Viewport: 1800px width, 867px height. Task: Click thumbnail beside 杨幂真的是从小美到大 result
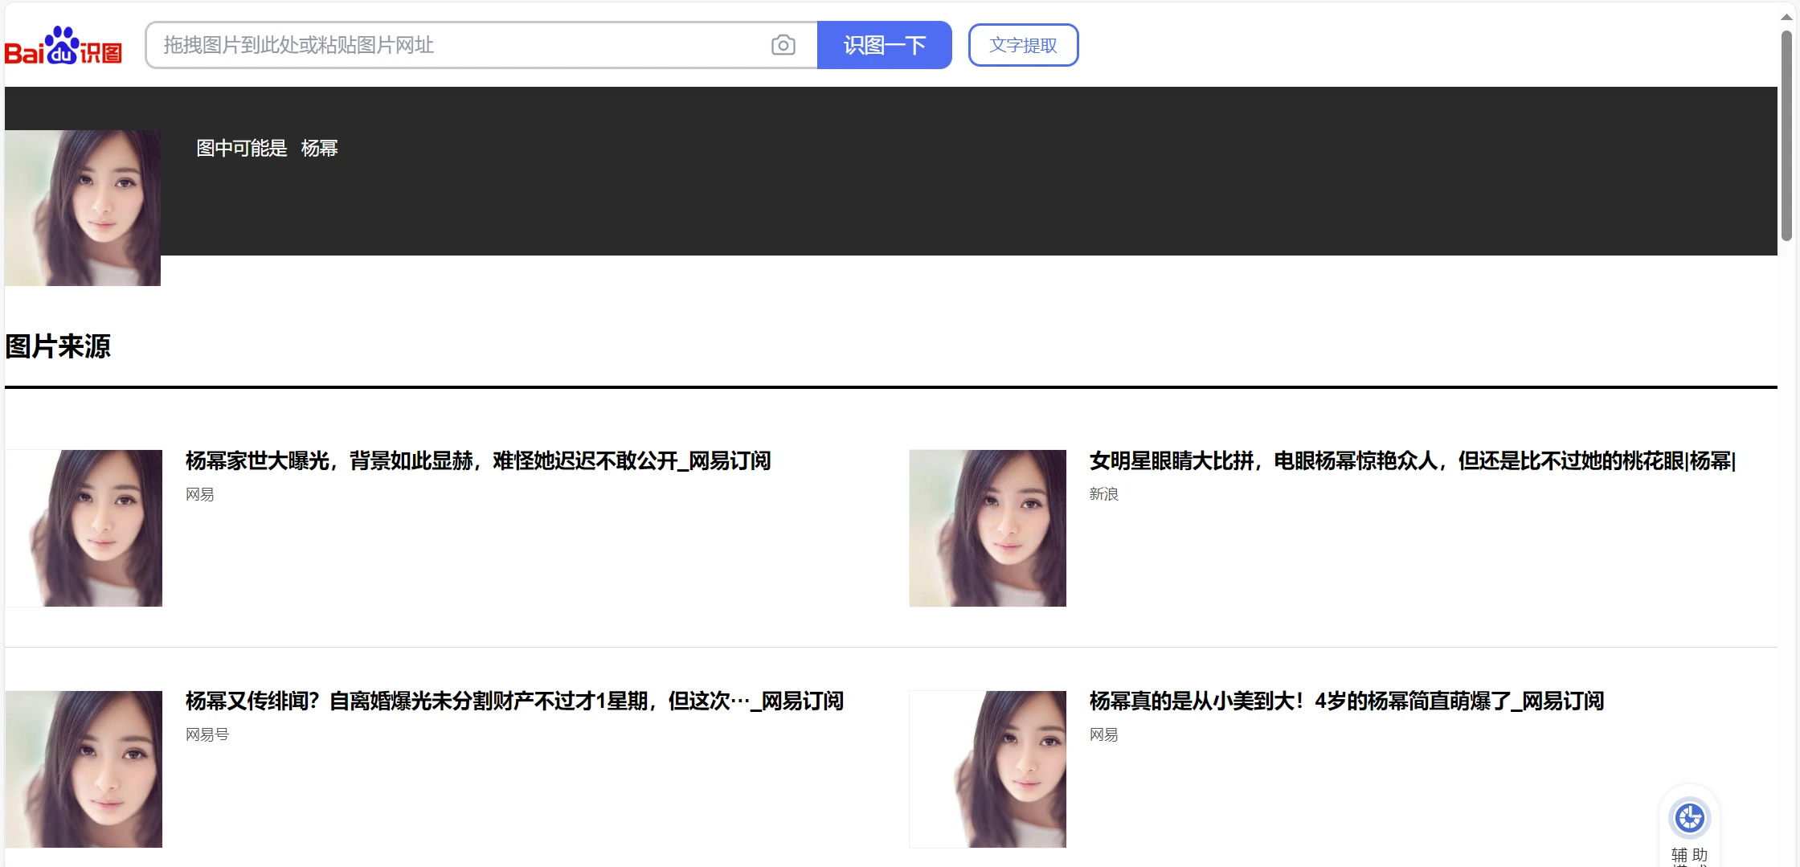pos(988,769)
